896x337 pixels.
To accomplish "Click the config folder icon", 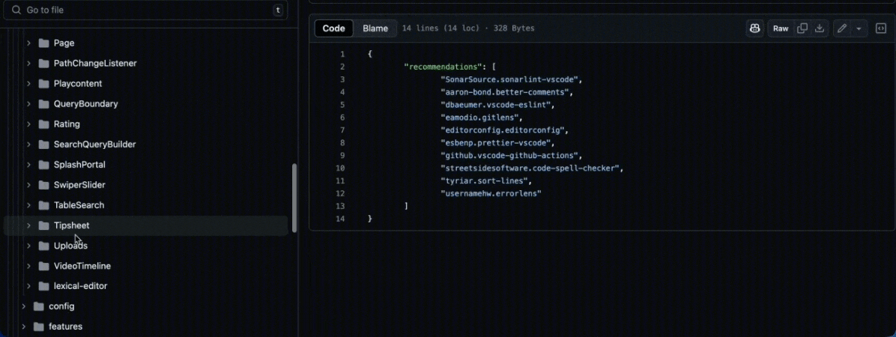I will click(39, 306).
